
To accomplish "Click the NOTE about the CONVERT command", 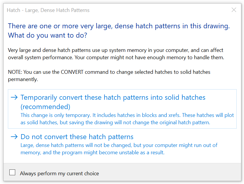I will (109, 72).
